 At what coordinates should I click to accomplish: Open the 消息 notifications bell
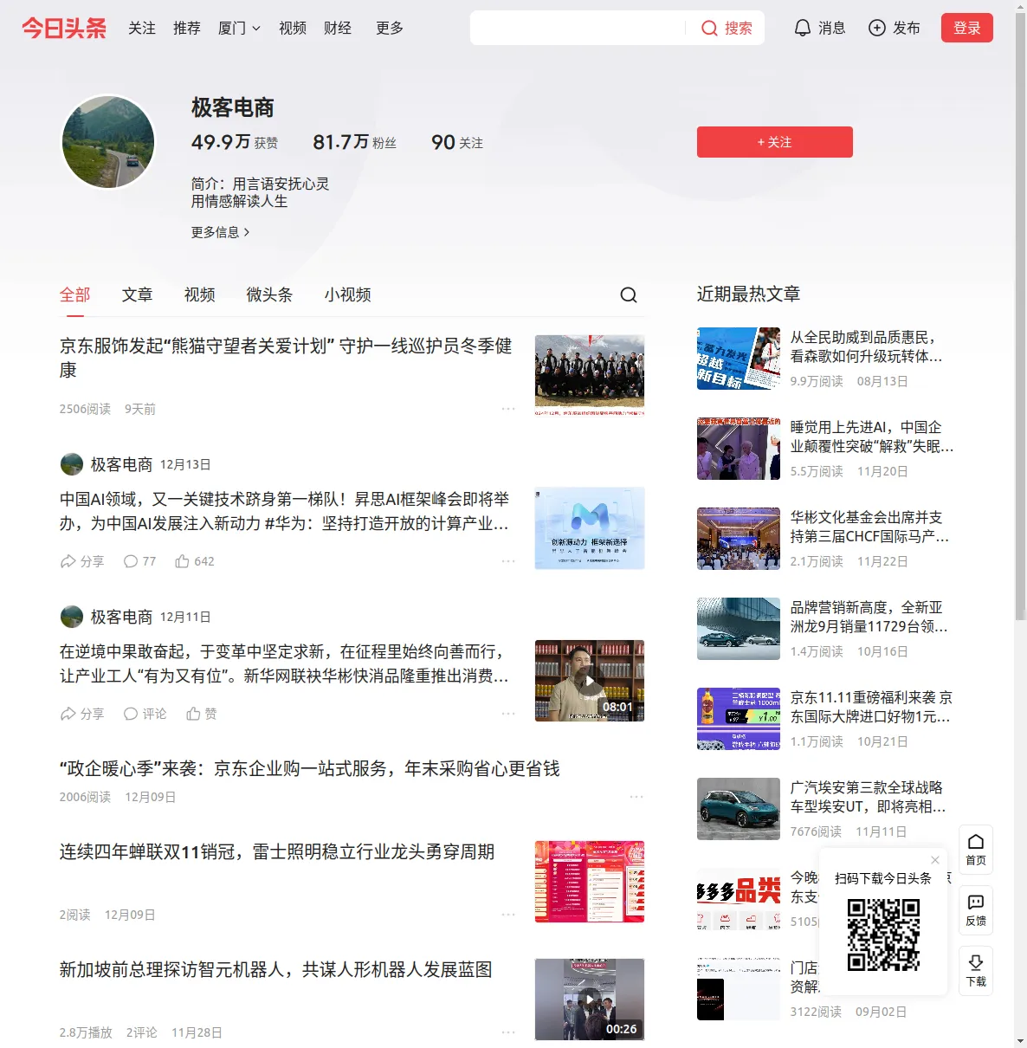click(819, 28)
